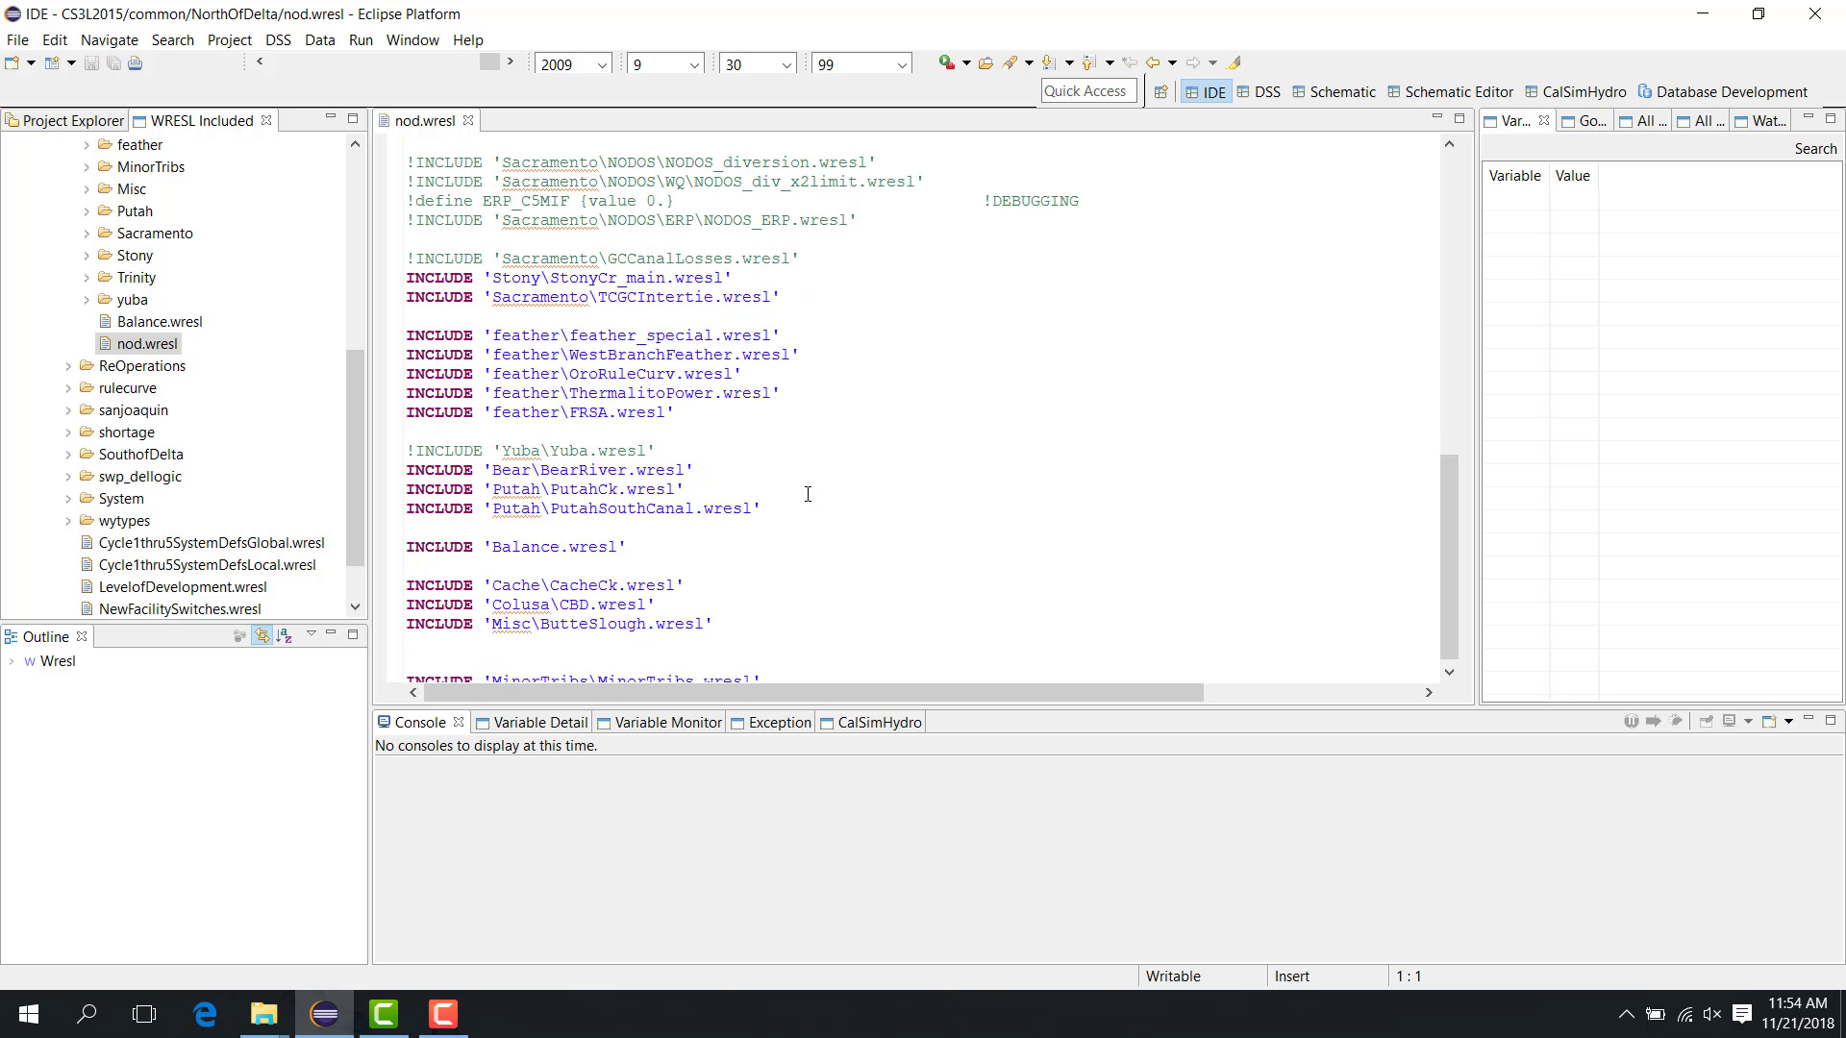Expand the SouthofDelta folder

click(68, 455)
